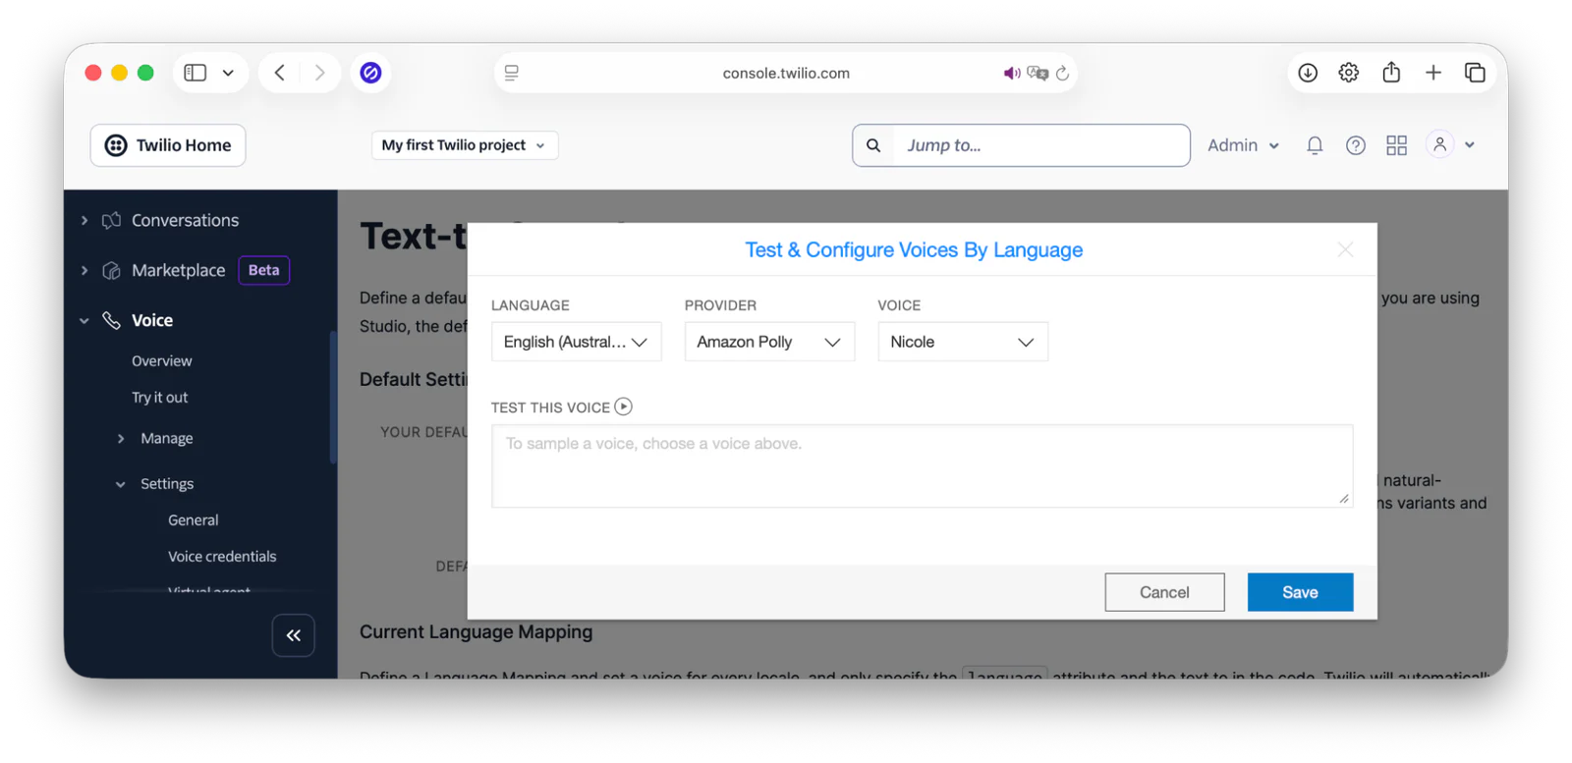Click the Beta badge next to Marketplace
This screenshot has height=763, width=1572.
coord(263,270)
